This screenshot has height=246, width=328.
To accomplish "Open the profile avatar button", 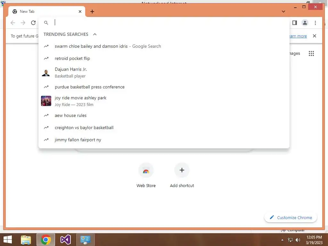I will tap(305, 23).
